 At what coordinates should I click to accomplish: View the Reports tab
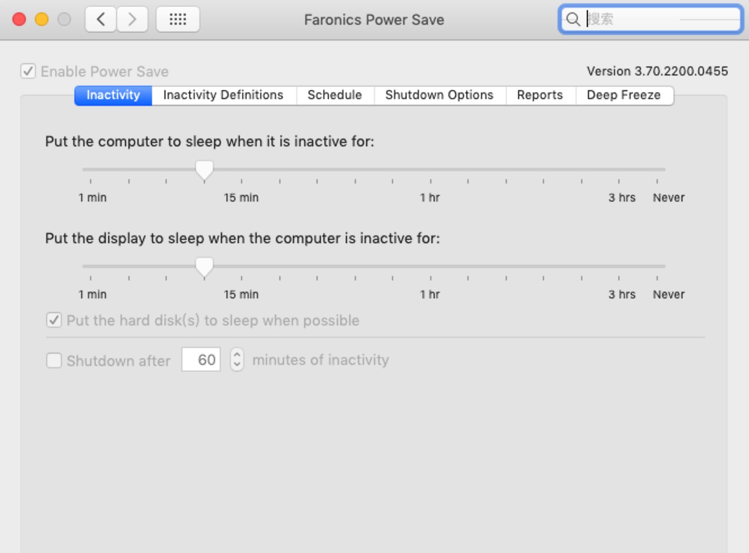coord(540,95)
